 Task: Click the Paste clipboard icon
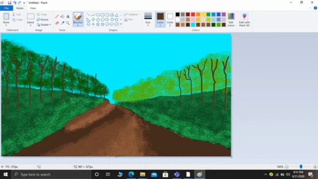coord(6,16)
